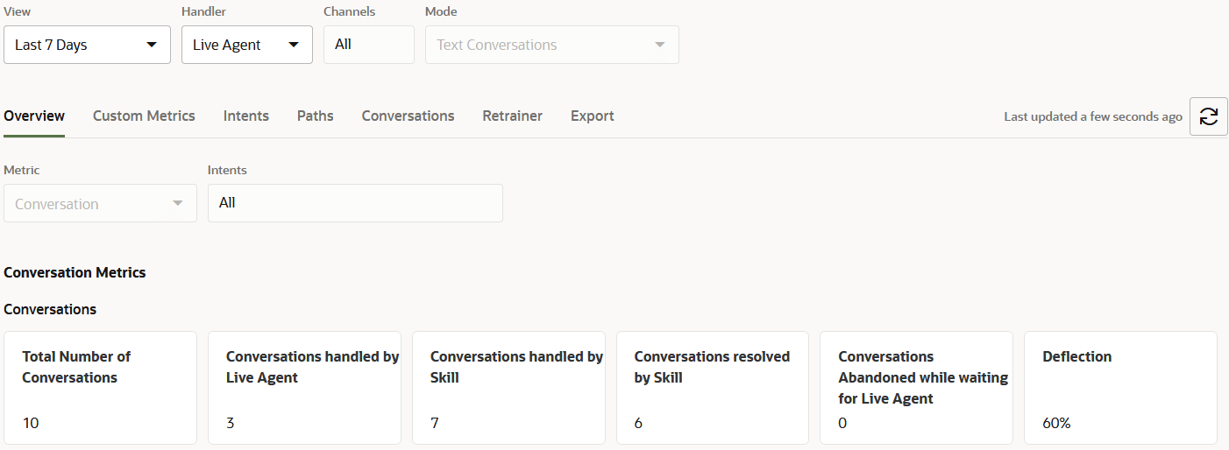Click the Channels field showing All
Screen dimensions: 1229x450
pyautogui.click(x=368, y=45)
